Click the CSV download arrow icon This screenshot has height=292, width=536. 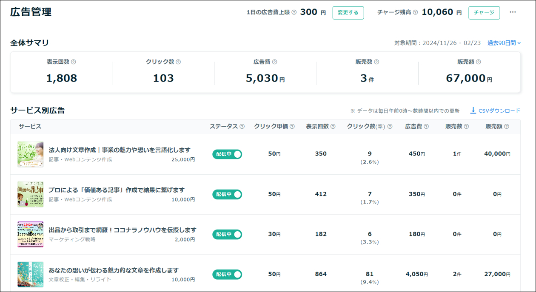coord(473,111)
